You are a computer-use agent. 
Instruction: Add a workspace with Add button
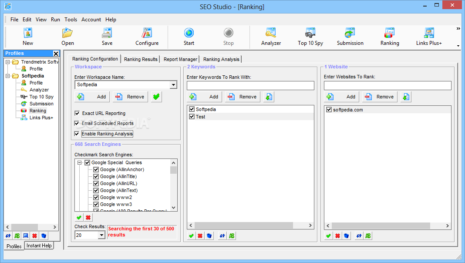[92, 97]
